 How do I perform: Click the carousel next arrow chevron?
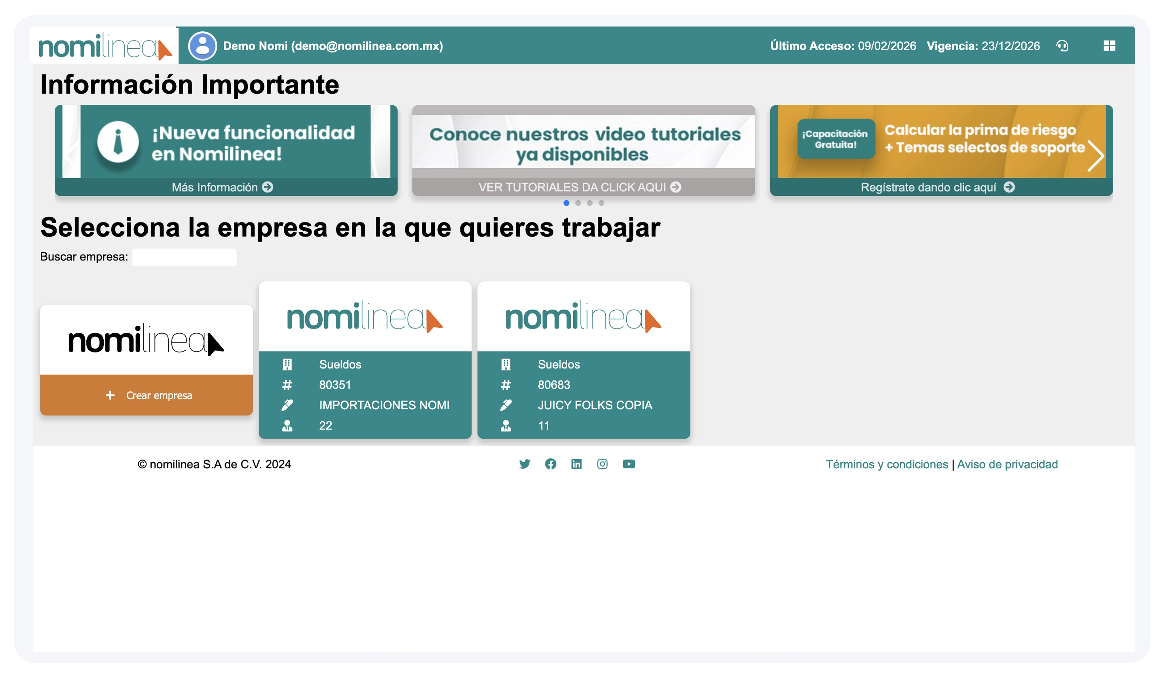1096,156
